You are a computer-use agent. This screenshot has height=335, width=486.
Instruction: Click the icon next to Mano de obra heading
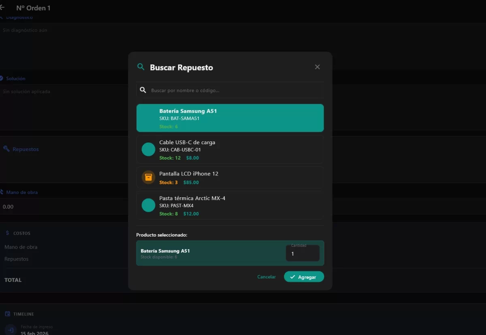(2, 192)
